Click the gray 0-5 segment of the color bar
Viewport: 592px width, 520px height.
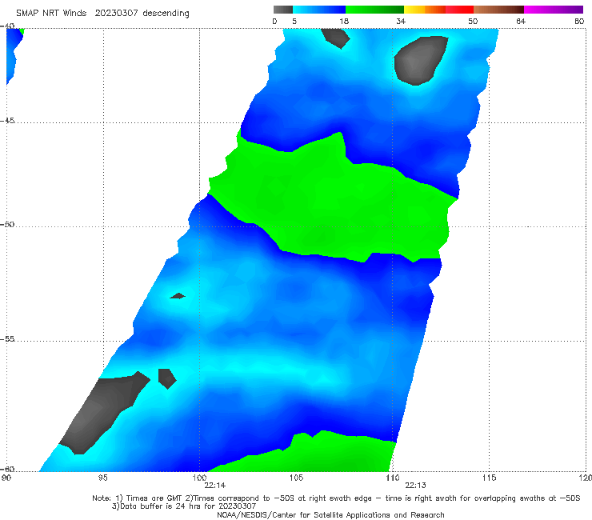(283, 10)
